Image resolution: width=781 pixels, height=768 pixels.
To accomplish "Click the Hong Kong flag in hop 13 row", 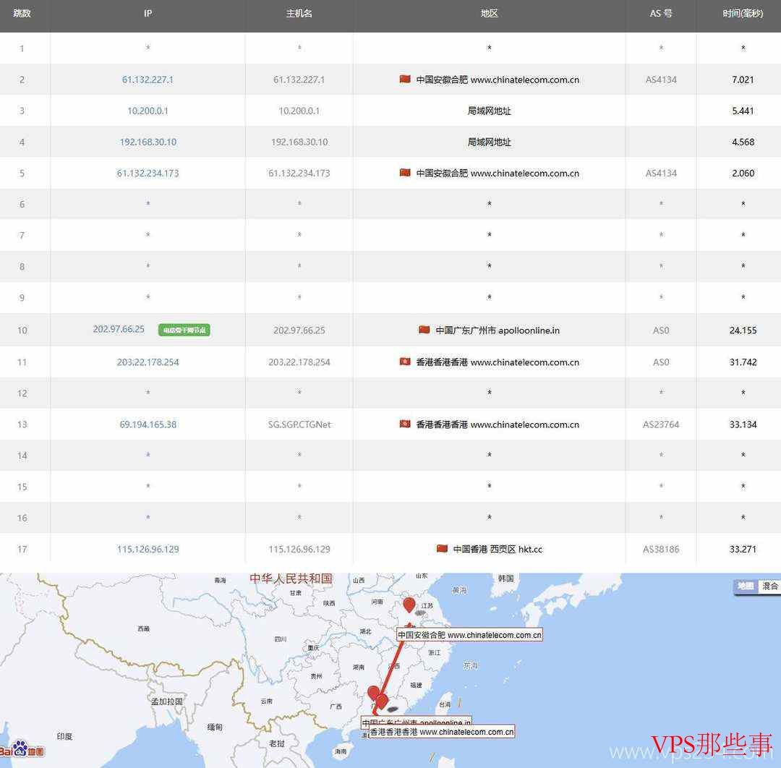I will coord(405,424).
